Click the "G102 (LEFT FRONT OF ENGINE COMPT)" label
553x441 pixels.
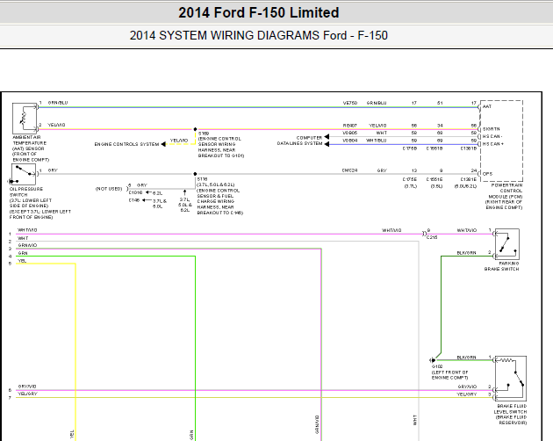pos(450,372)
